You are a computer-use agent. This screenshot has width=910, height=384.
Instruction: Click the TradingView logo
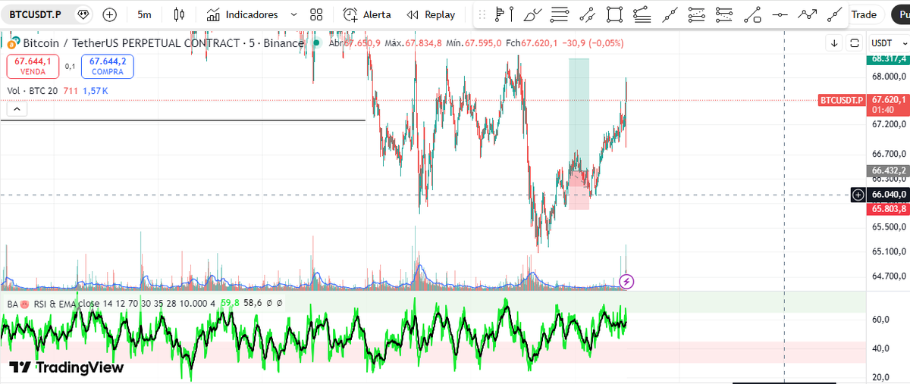(x=67, y=367)
